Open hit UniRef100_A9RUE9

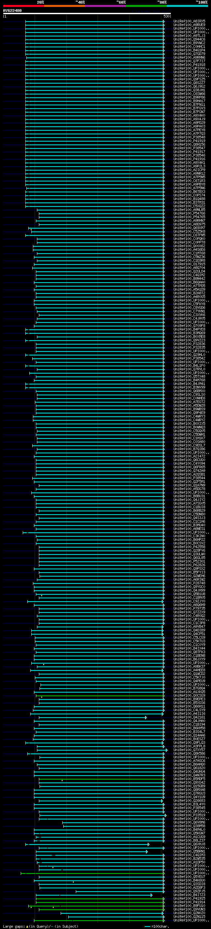click(x=189, y=25)
